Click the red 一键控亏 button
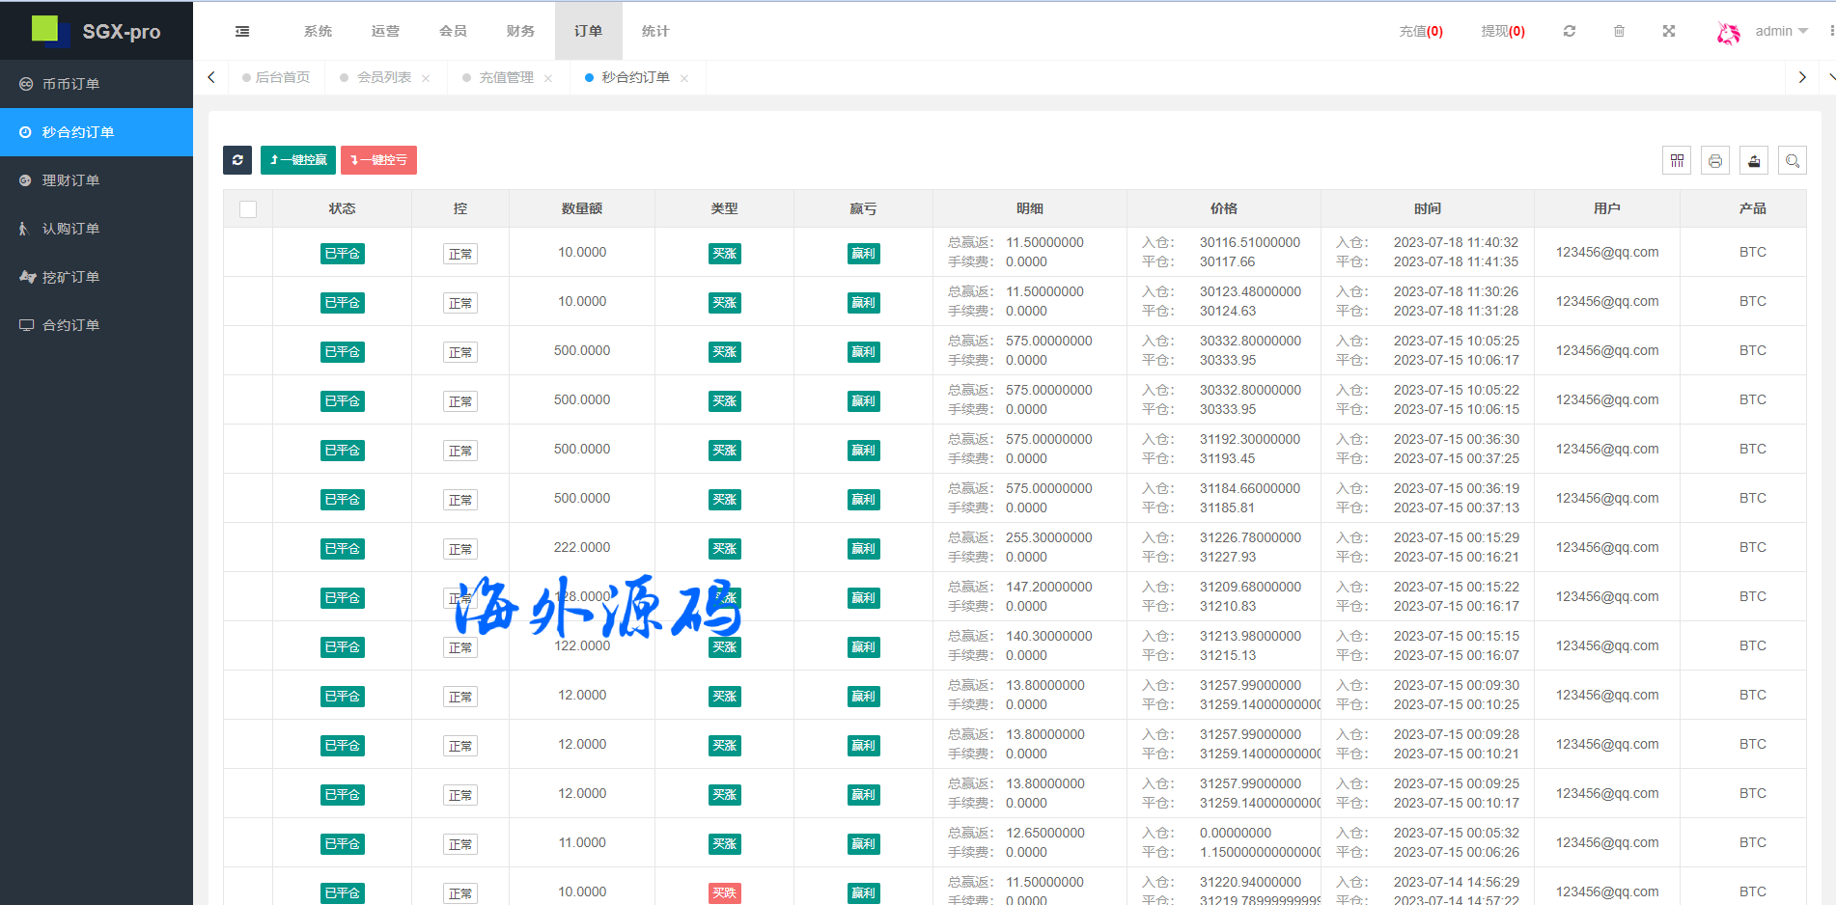The width and height of the screenshot is (1836, 905). (x=378, y=160)
